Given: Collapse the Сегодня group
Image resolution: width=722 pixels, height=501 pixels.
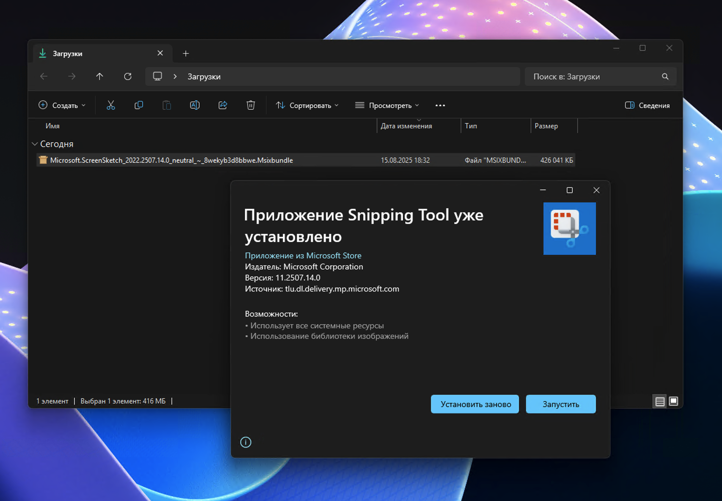Looking at the screenshot, I should pyautogui.click(x=35, y=144).
